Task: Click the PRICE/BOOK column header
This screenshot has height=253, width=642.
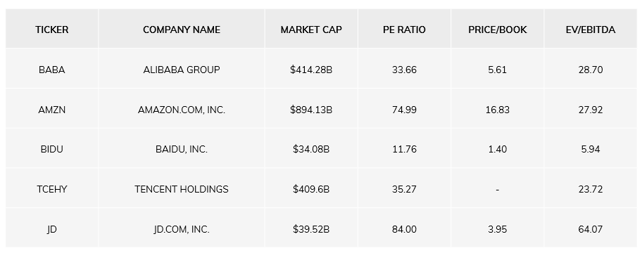Action: pos(498,30)
